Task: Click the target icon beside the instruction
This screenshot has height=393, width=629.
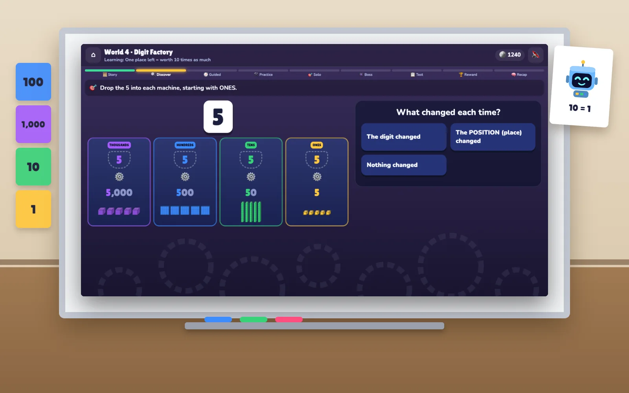Action: [x=93, y=88]
